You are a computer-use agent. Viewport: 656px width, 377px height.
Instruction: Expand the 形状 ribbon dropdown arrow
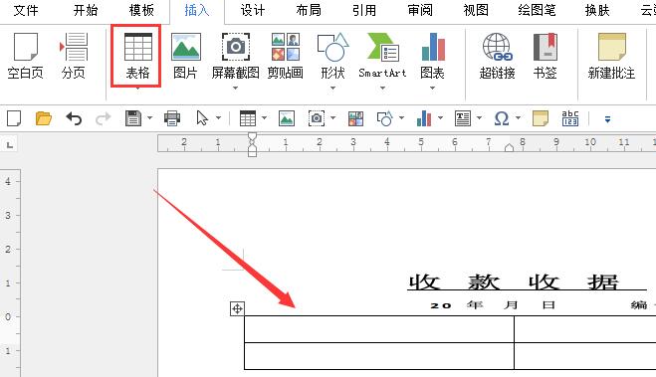[x=333, y=89]
